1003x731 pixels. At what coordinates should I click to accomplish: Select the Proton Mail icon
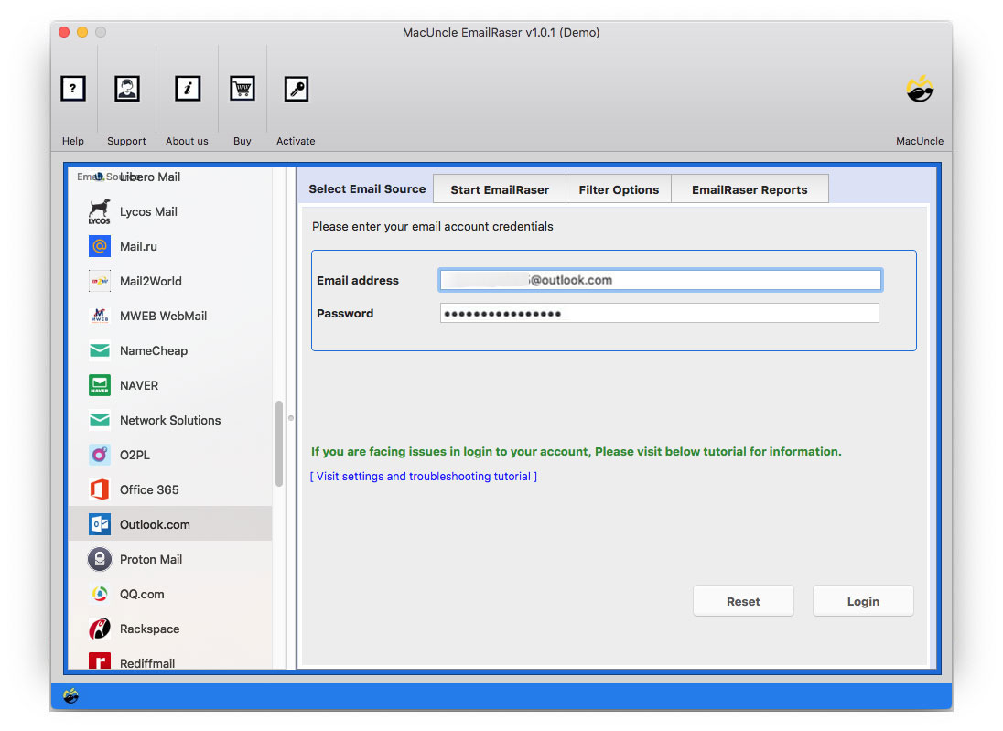pos(99,559)
